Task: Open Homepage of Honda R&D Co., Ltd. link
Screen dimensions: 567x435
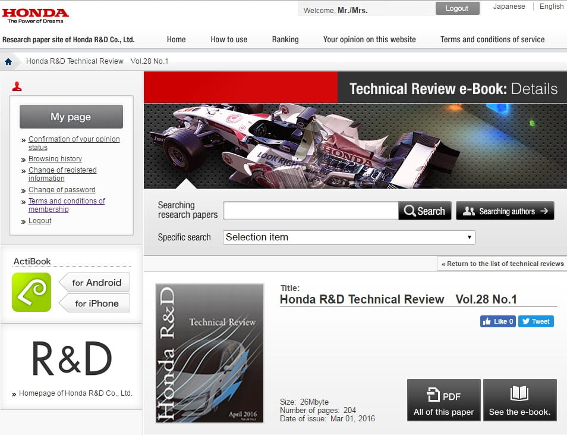Action: point(75,393)
